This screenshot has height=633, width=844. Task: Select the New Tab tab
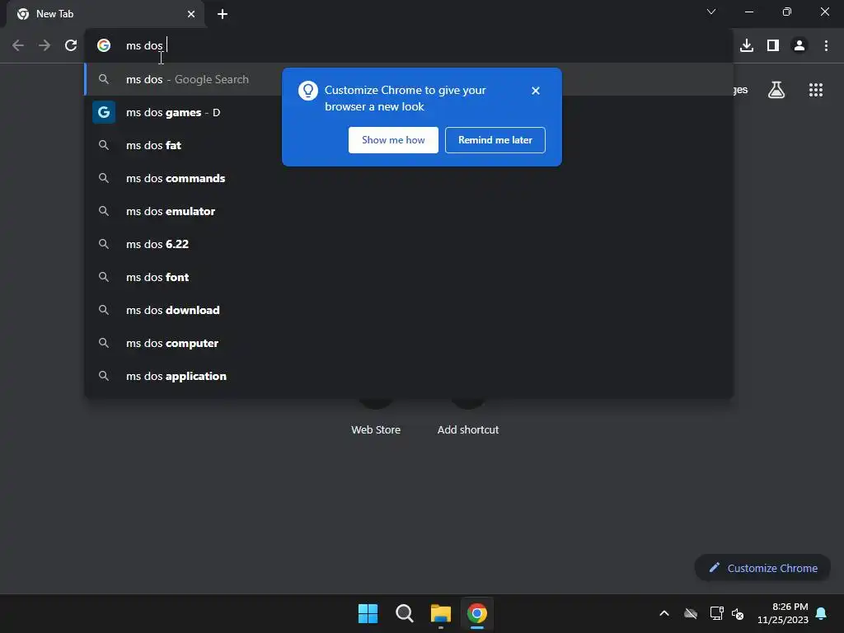105,14
